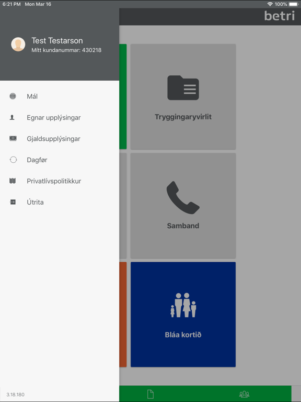Select Útrita to log out
This screenshot has width=301, height=402.
60,202
